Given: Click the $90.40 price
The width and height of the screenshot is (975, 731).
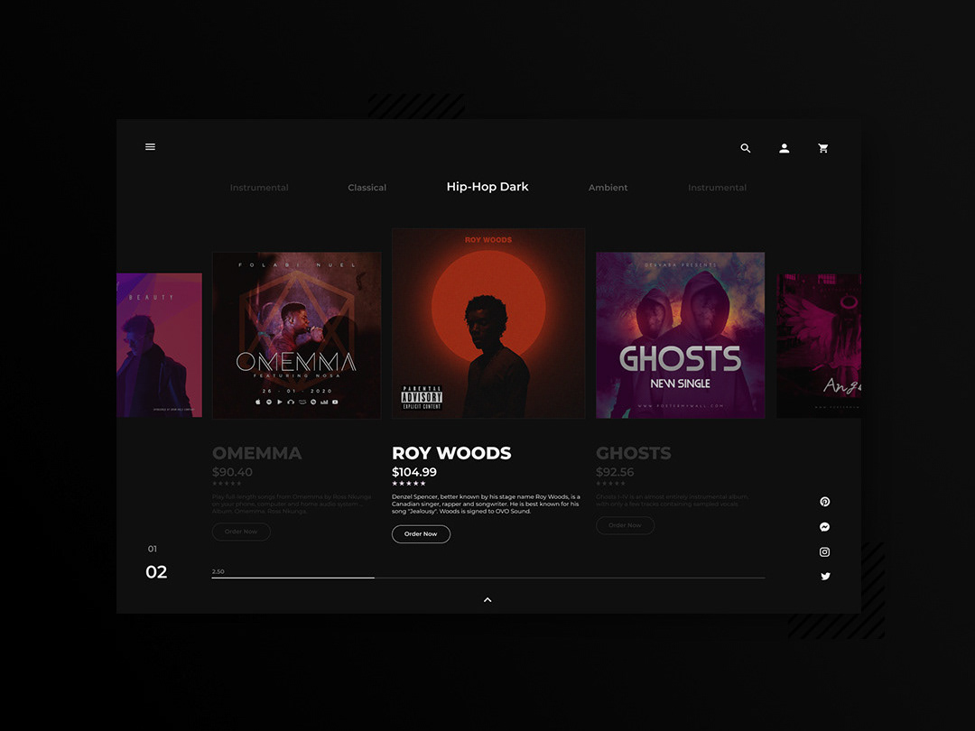Looking at the screenshot, I should pos(232,472).
